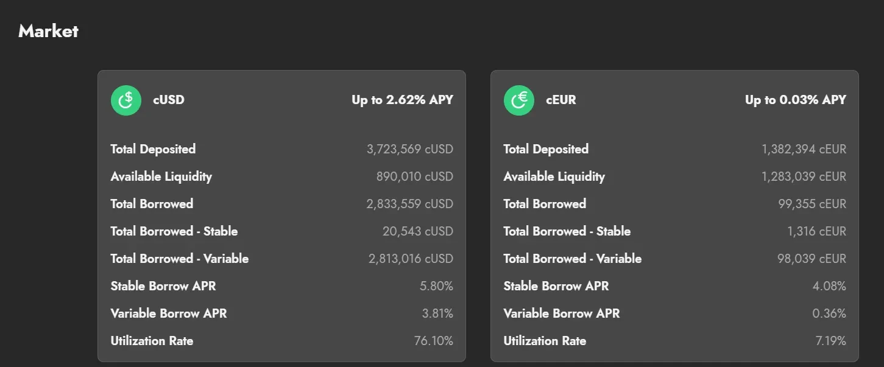Click cUSD Total Borrowed - Stable row
Screen dimensions: 884x367
281,231
